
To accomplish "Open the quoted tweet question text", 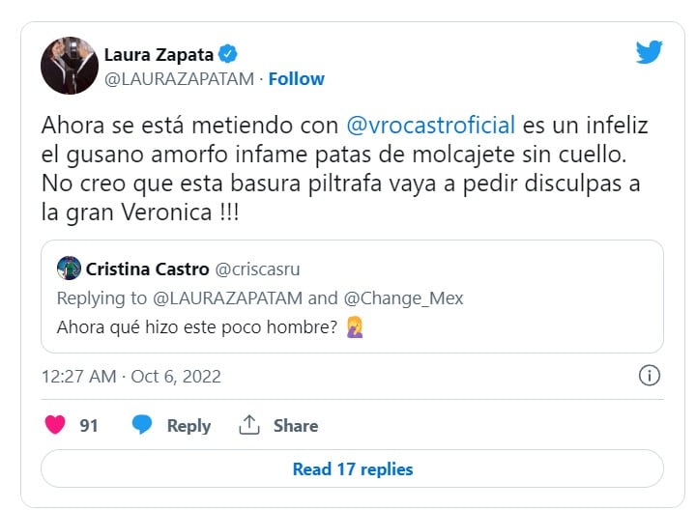I will pyautogui.click(x=196, y=326).
